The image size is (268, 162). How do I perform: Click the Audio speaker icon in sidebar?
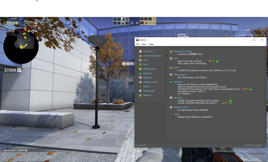[140, 87]
